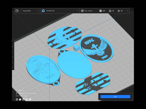Select the Fine 0.1mm profile label
Viewport: 146px width, 109px height.
pos(89,11)
